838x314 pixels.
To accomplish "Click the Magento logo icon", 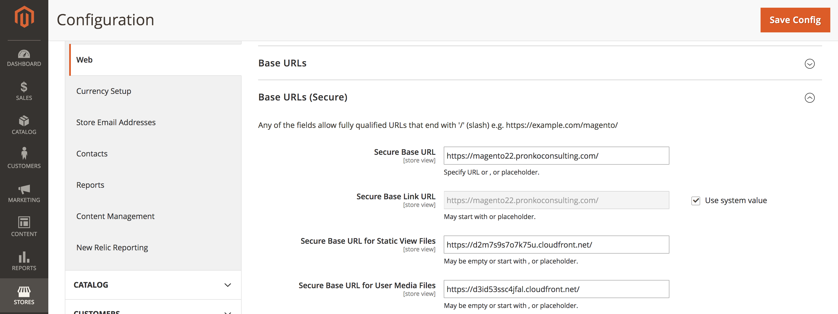I will click(x=24, y=19).
